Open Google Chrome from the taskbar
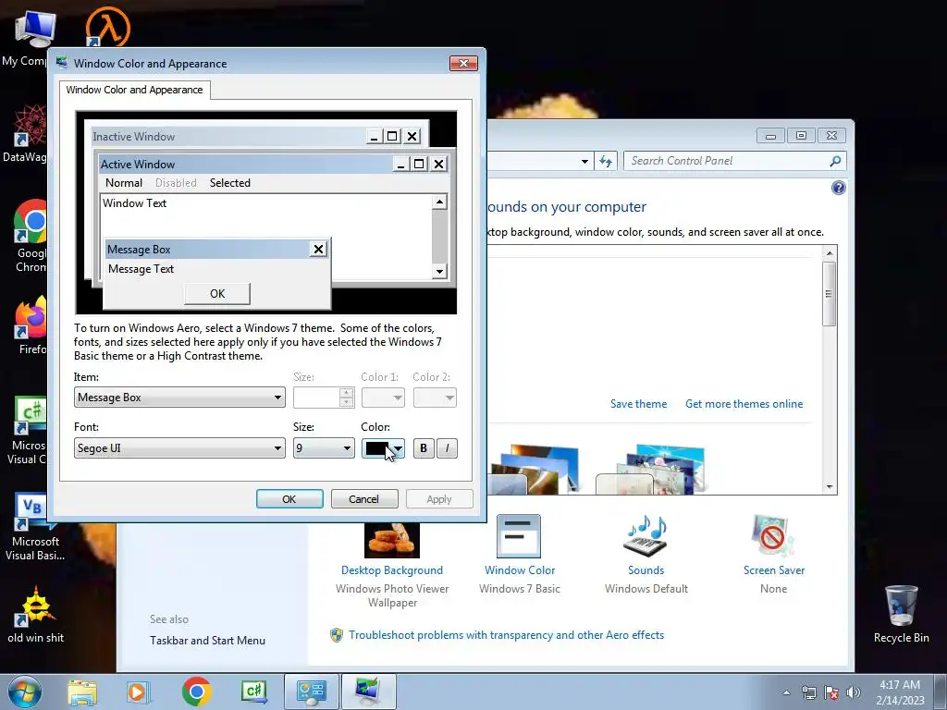This screenshot has width=947, height=710. tap(196, 692)
